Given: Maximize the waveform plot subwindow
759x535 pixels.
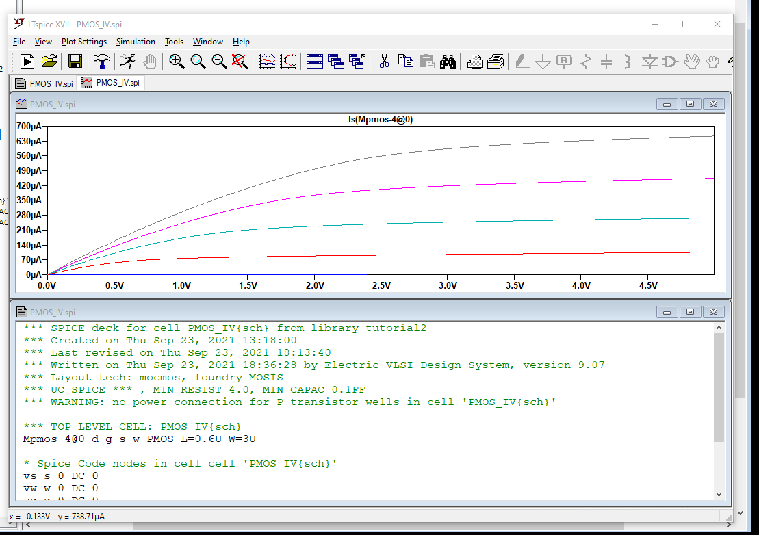Looking at the screenshot, I should click(690, 104).
